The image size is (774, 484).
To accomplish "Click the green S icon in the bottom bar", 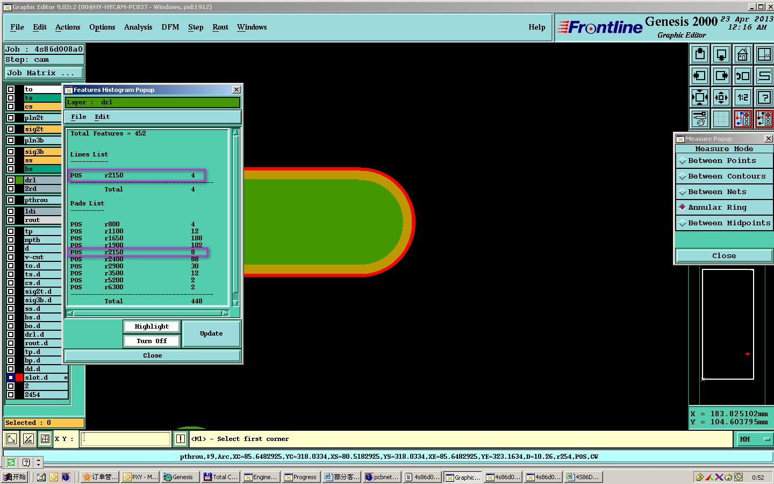I will (x=11, y=462).
